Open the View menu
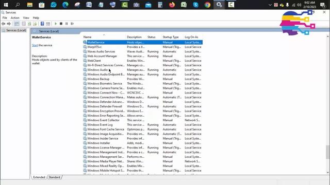330x185 pixels. (26, 18)
